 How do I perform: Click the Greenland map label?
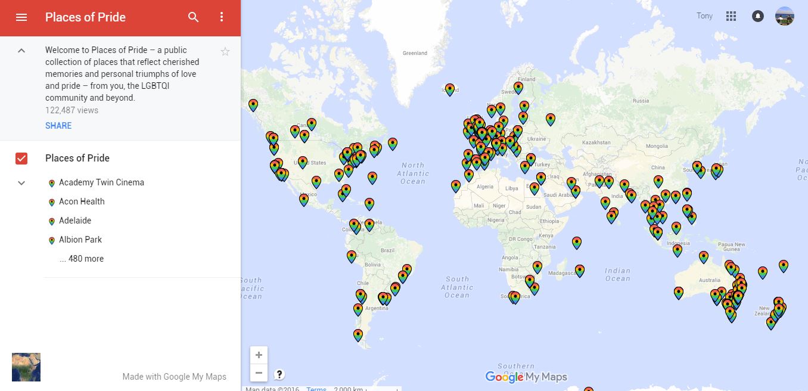coord(415,53)
